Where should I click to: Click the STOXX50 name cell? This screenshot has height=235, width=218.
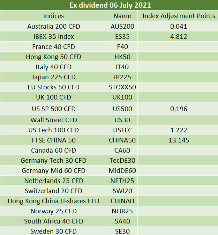122,87
